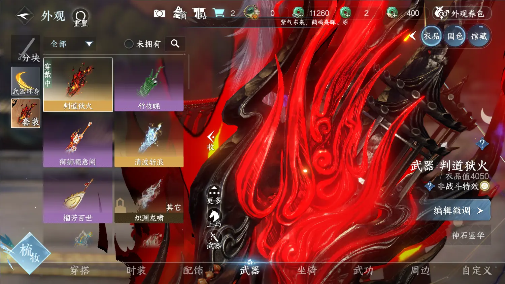Toggle the 非战斗特效 effect switch
This screenshot has height=284, width=505.
(x=484, y=186)
